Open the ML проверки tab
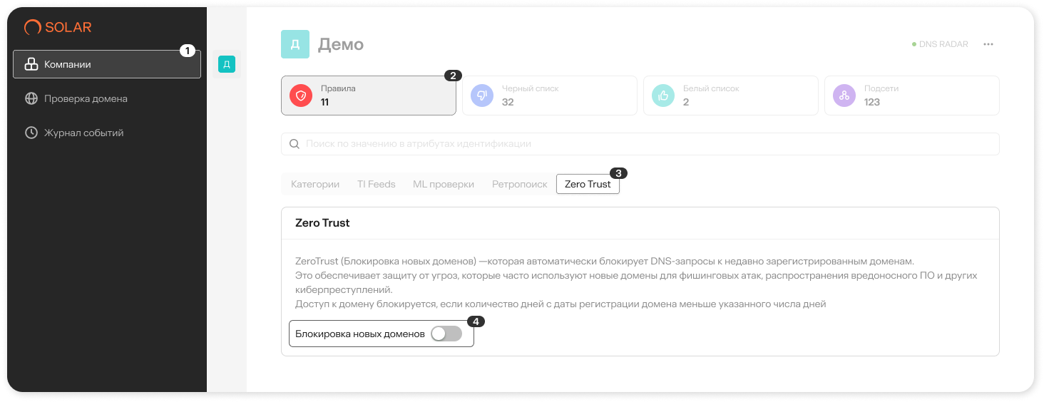This screenshot has height=402, width=1044. [x=444, y=184]
